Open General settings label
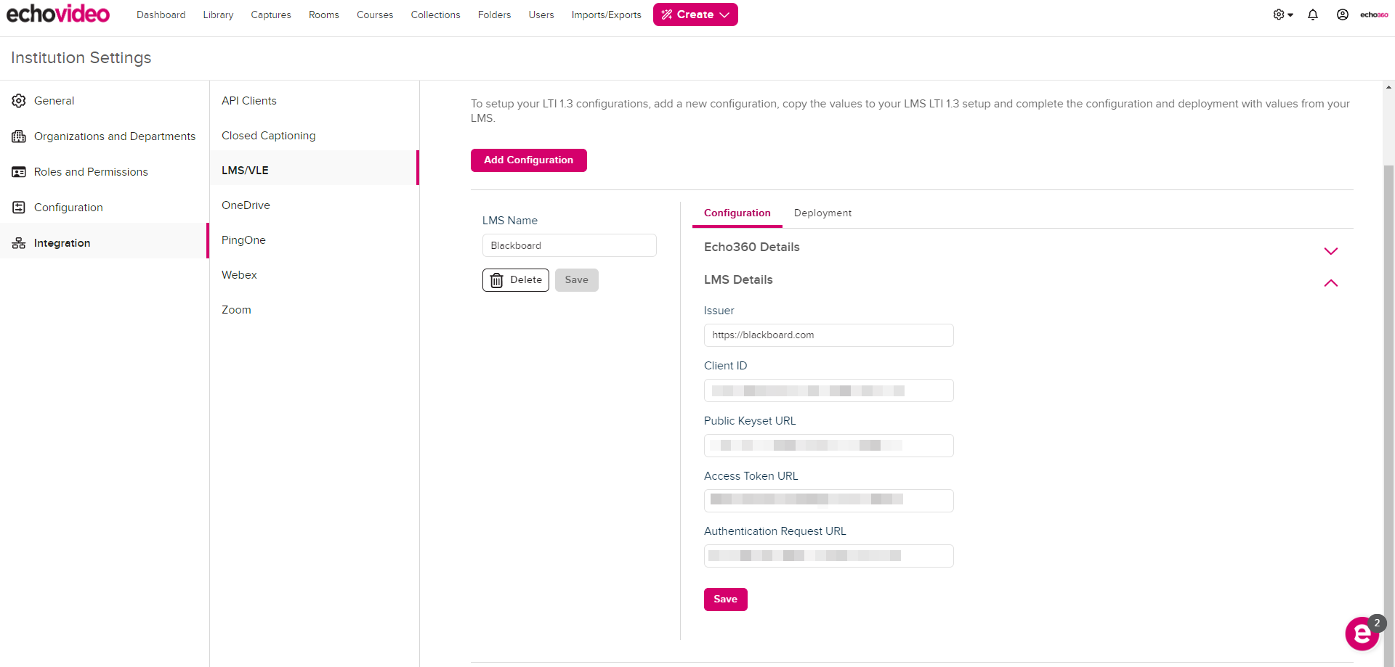This screenshot has width=1395, height=667. (54, 101)
